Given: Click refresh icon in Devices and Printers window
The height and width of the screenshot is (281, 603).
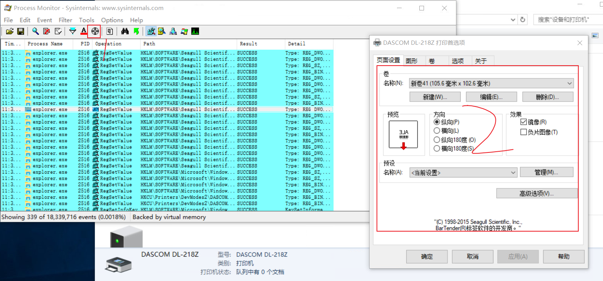Looking at the screenshot, I should pos(523,20).
